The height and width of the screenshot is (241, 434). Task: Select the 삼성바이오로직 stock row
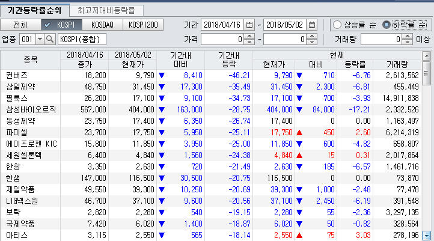pyautogui.click(x=210, y=109)
